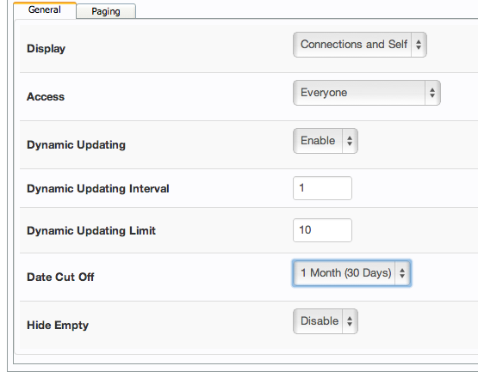478x372 pixels.
Task: Click the Date Cut Off label
Action: (x=60, y=277)
